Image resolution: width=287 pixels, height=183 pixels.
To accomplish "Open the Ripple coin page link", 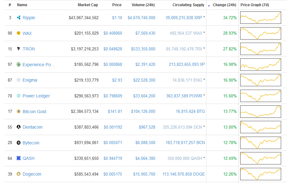I will click(x=29, y=18).
